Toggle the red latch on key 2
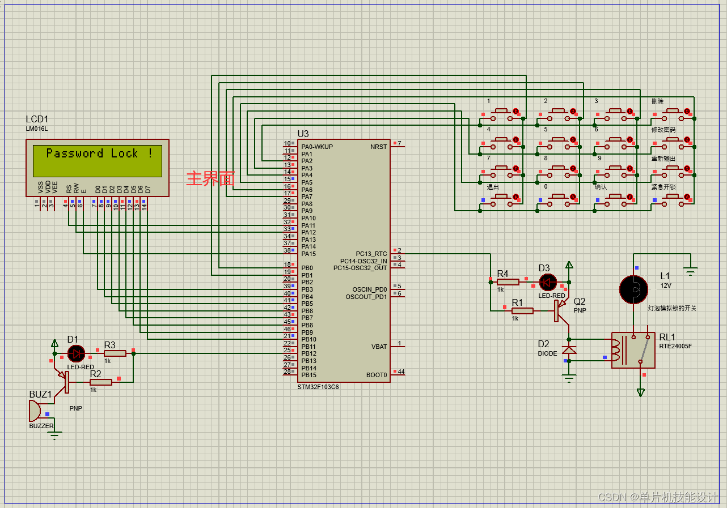The height and width of the screenshot is (508, 727). [573, 111]
